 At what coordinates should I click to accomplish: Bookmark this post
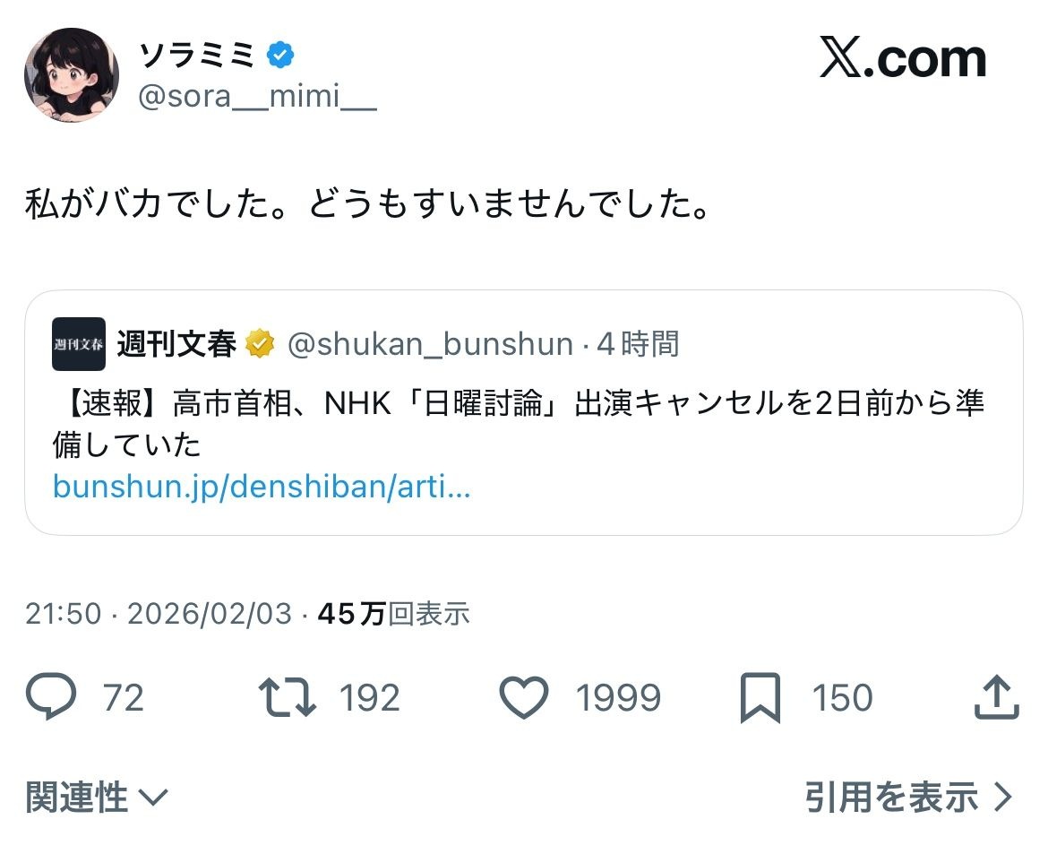760,699
